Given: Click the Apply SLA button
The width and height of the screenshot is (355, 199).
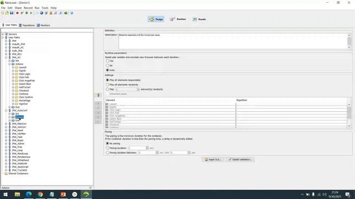Looking at the screenshot, I should pos(213,160).
